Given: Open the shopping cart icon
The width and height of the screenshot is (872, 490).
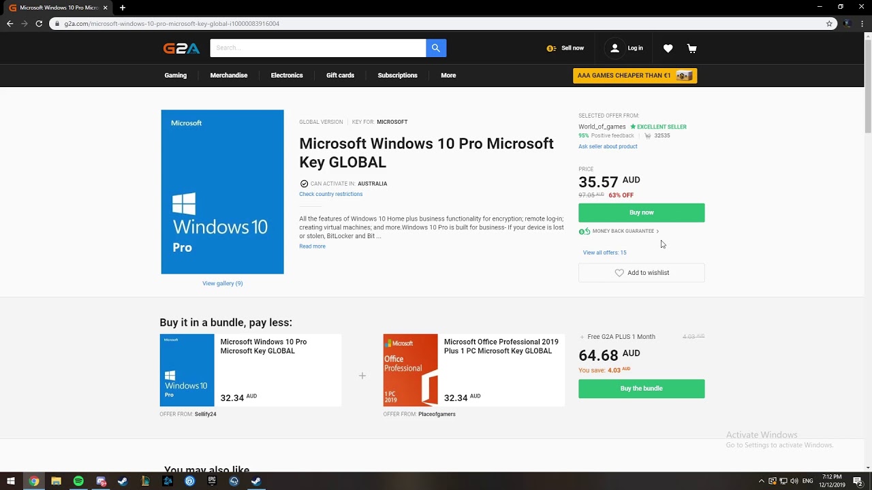Looking at the screenshot, I should [x=692, y=48].
